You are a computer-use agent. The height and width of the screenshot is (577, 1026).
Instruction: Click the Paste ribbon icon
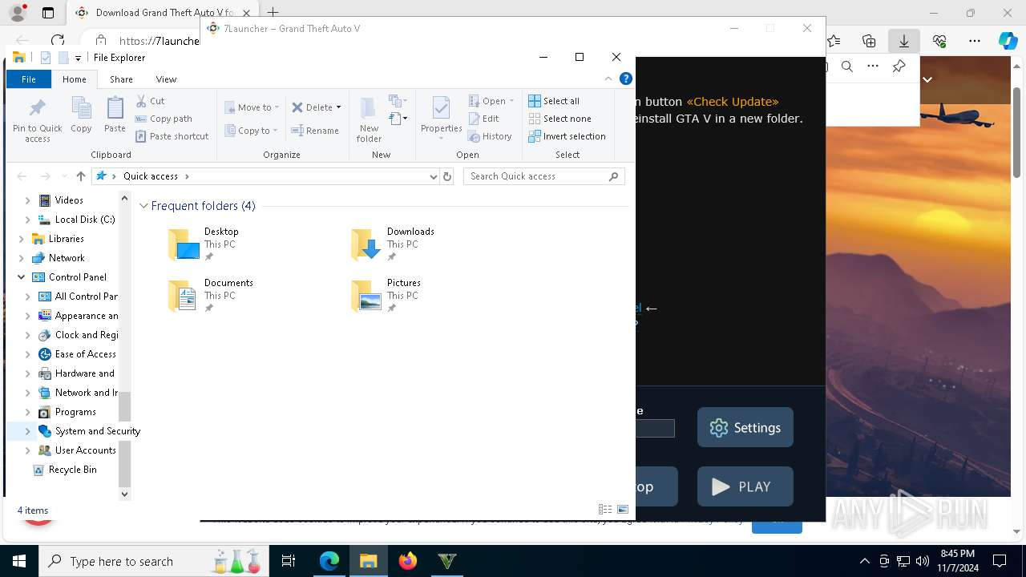click(x=115, y=108)
